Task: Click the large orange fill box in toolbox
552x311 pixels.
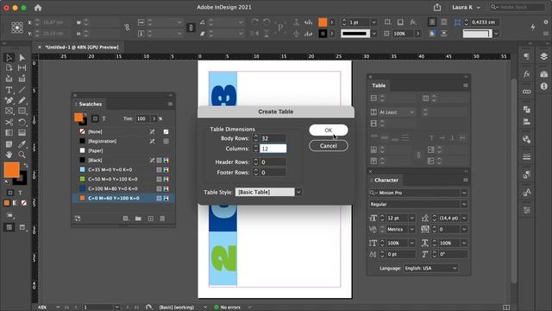Action: (11, 170)
